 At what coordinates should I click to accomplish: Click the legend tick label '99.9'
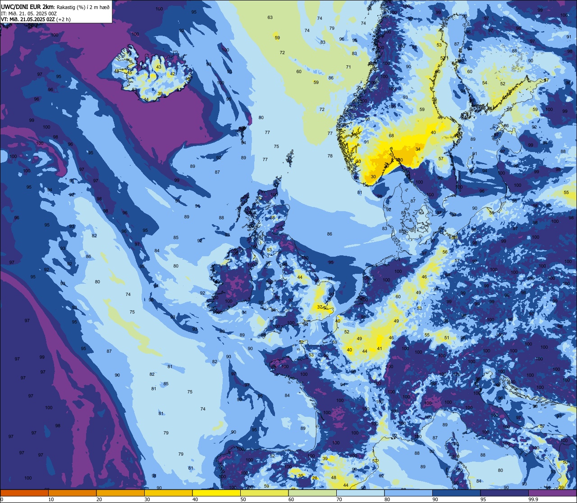point(533,499)
